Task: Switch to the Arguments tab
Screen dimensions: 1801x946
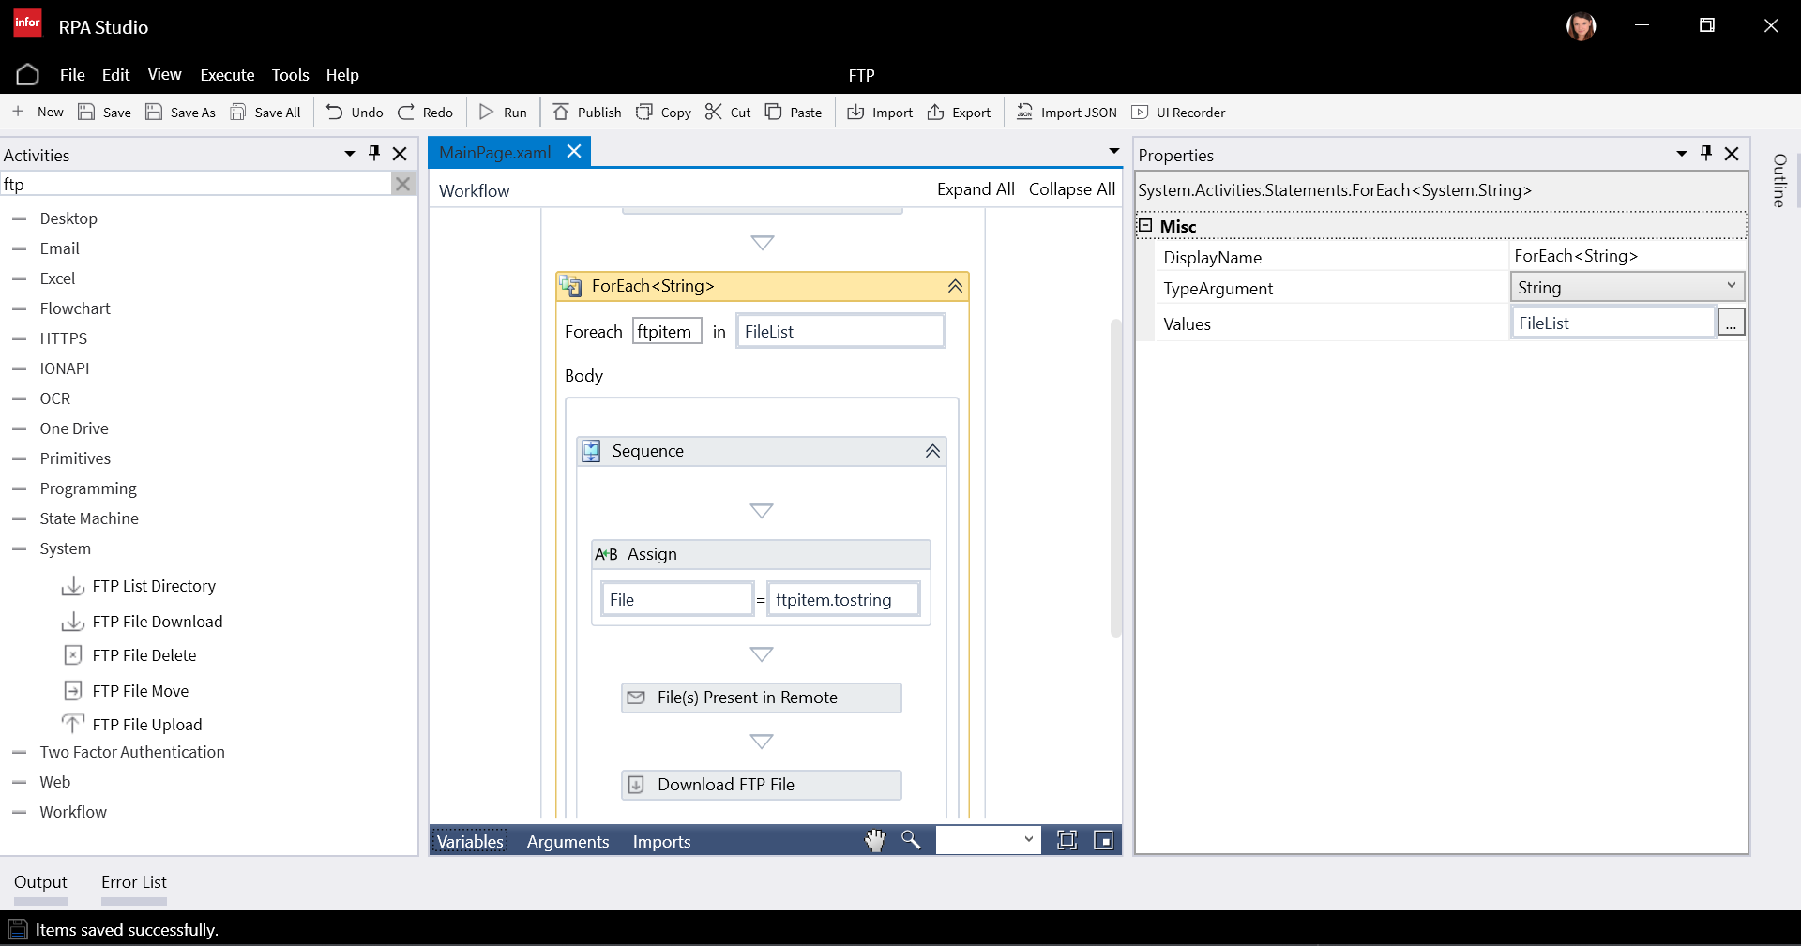Action: click(568, 842)
